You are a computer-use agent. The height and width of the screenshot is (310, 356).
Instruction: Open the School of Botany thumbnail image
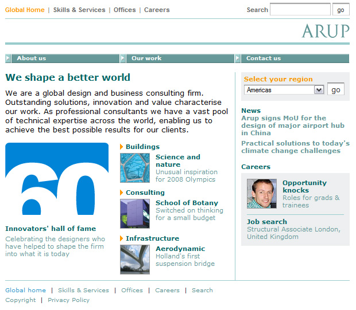[x=135, y=214]
